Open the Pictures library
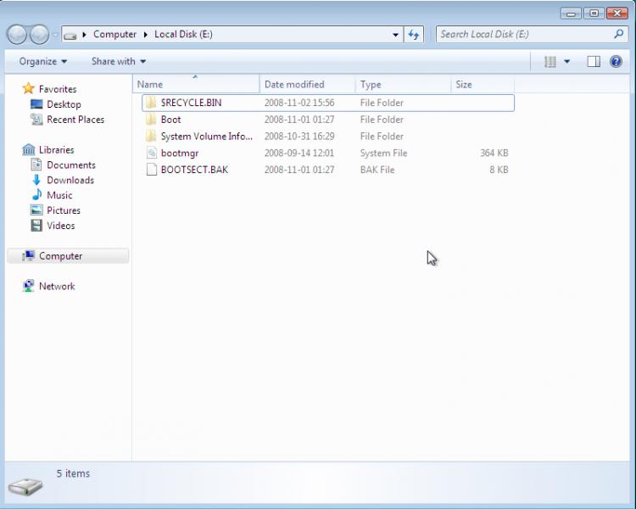 64,210
